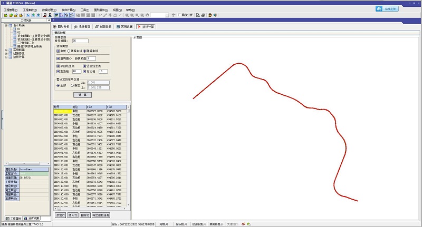Click the printer icon in the toolbar
The width and height of the screenshot is (422, 227).
[203, 15]
